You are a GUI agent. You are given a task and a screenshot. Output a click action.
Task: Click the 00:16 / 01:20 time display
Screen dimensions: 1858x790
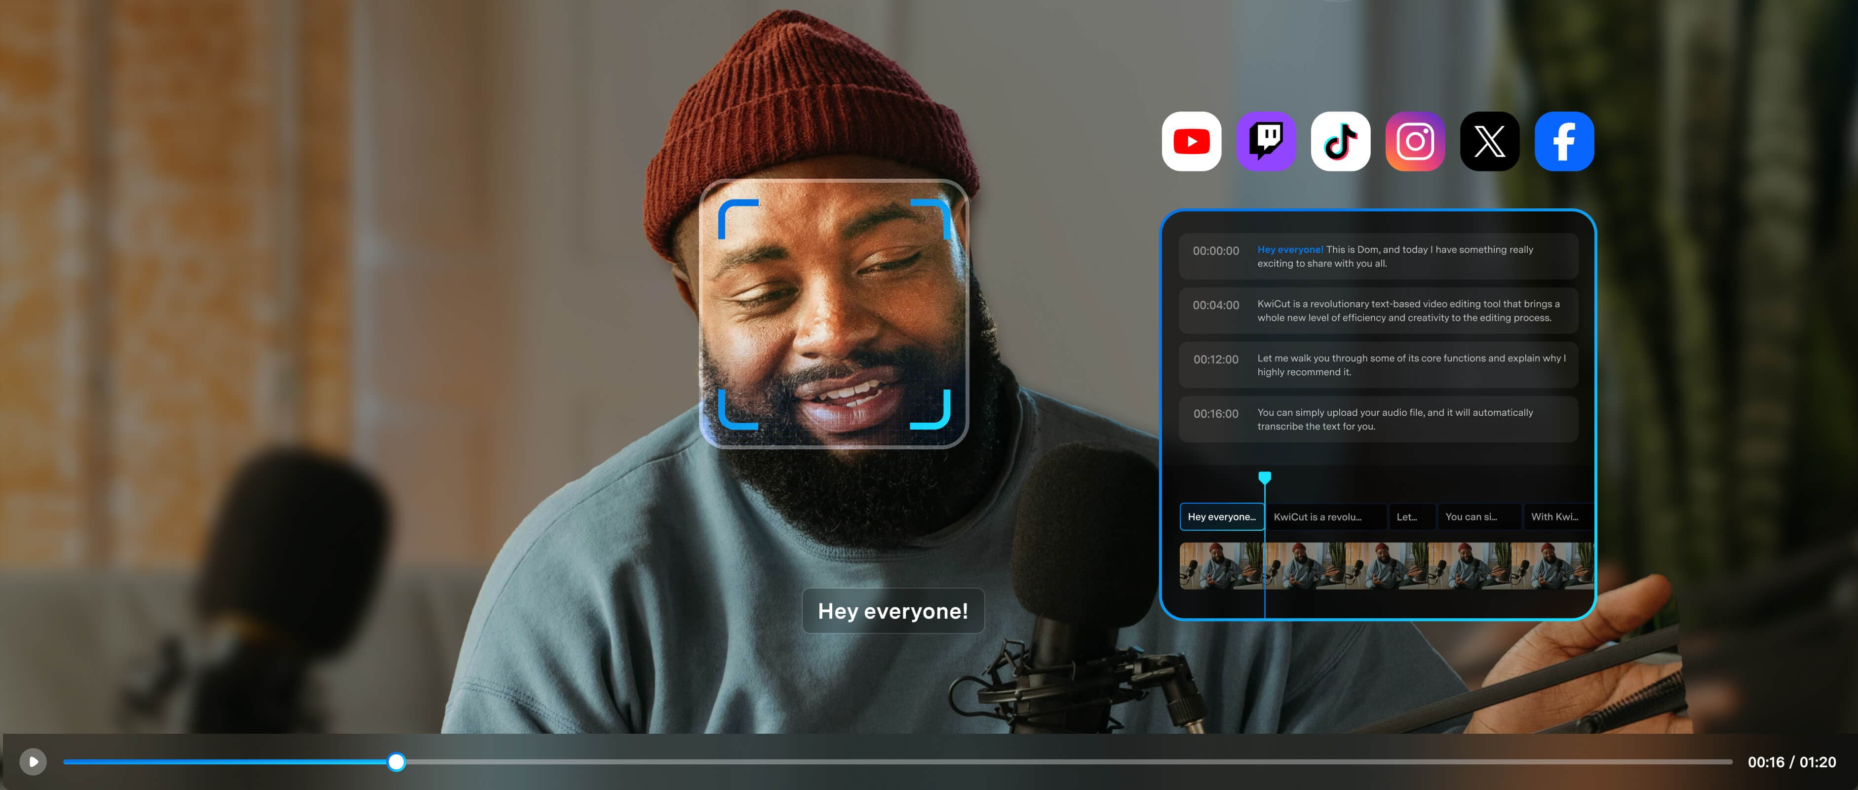[1792, 762]
